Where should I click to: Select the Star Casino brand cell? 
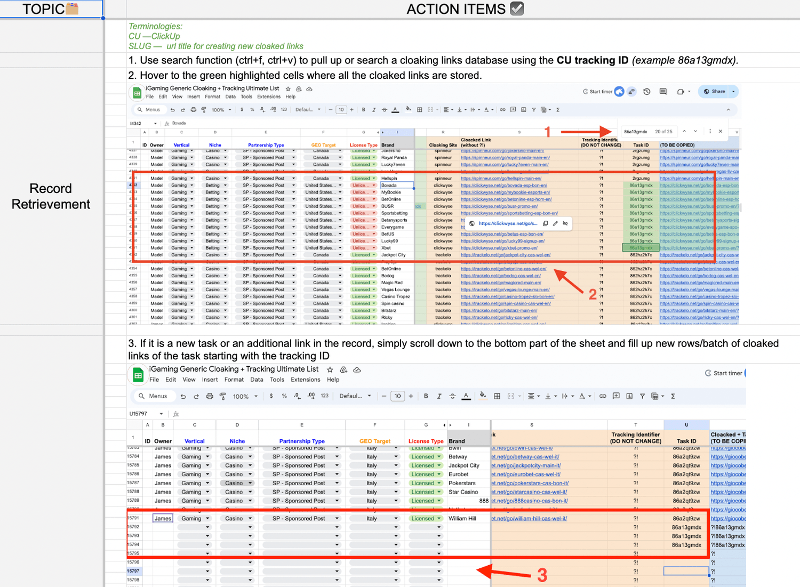pyautogui.click(x=469, y=492)
